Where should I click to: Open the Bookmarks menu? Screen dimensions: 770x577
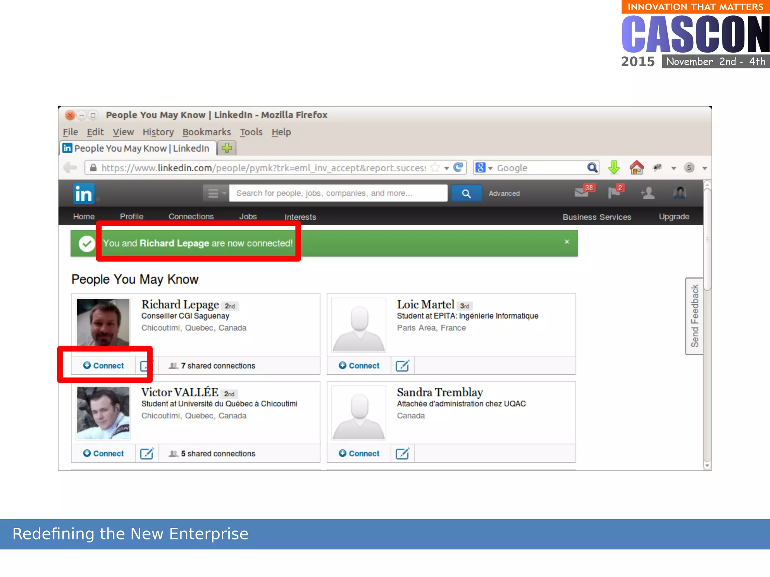click(x=206, y=132)
